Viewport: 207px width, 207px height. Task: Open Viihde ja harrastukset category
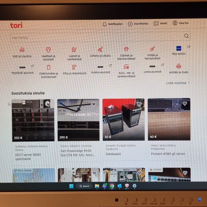pos(152,53)
